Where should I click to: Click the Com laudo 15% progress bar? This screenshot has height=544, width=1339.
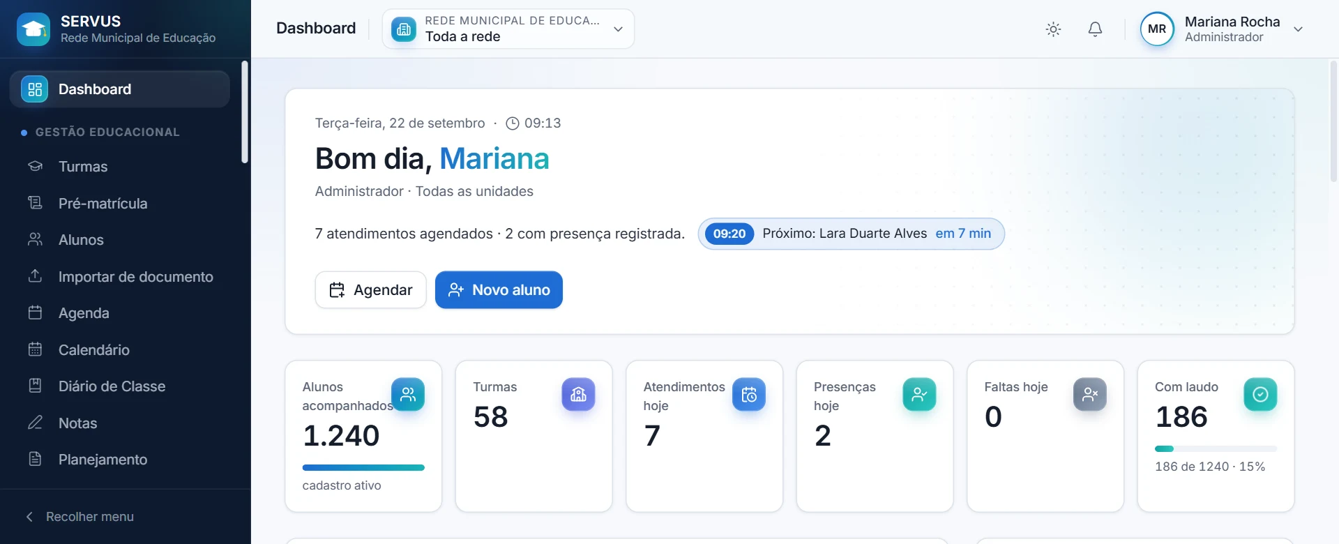click(1216, 449)
